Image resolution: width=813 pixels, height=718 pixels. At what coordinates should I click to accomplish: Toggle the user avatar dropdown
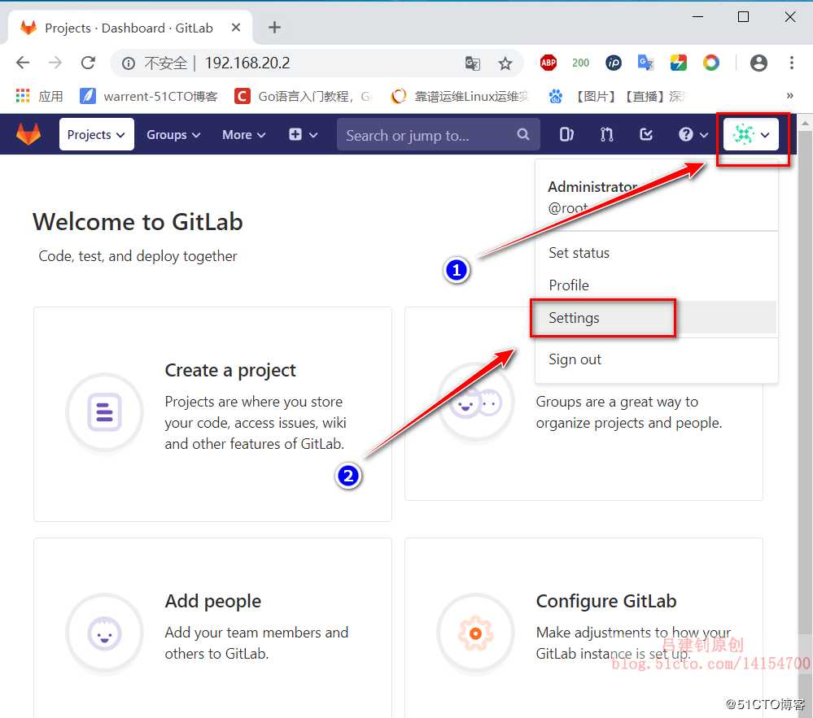pyautogui.click(x=751, y=135)
